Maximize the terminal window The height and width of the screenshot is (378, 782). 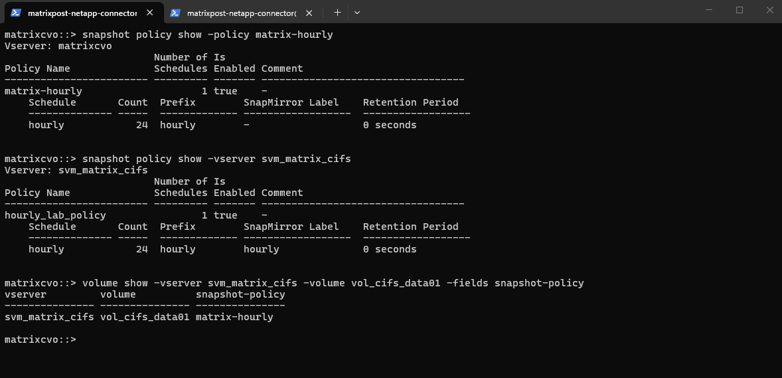(x=740, y=10)
